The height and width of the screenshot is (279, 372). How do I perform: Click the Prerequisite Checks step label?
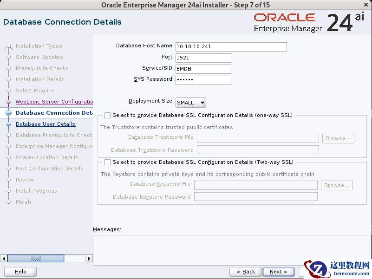click(x=42, y=68)
